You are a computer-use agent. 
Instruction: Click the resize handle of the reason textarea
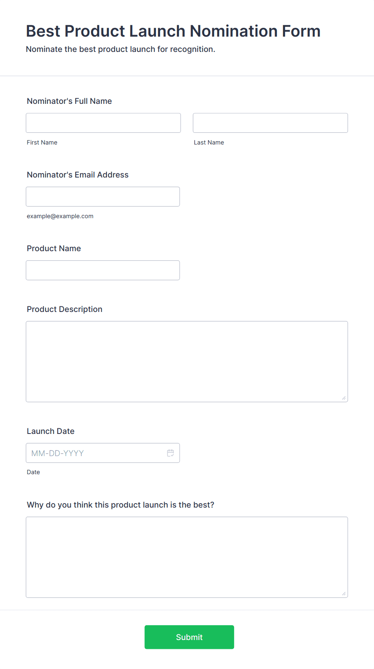(344, 594)
